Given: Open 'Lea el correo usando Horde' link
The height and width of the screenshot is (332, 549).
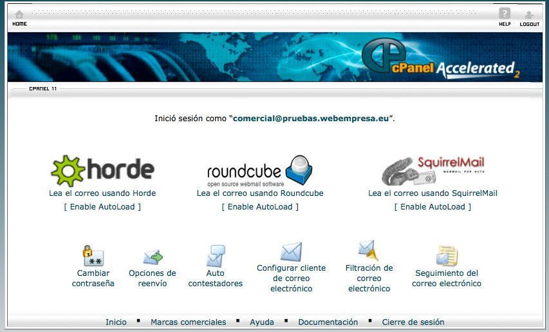Looking at the screenshot, I should pyautogui.click(x=102, y=193).
